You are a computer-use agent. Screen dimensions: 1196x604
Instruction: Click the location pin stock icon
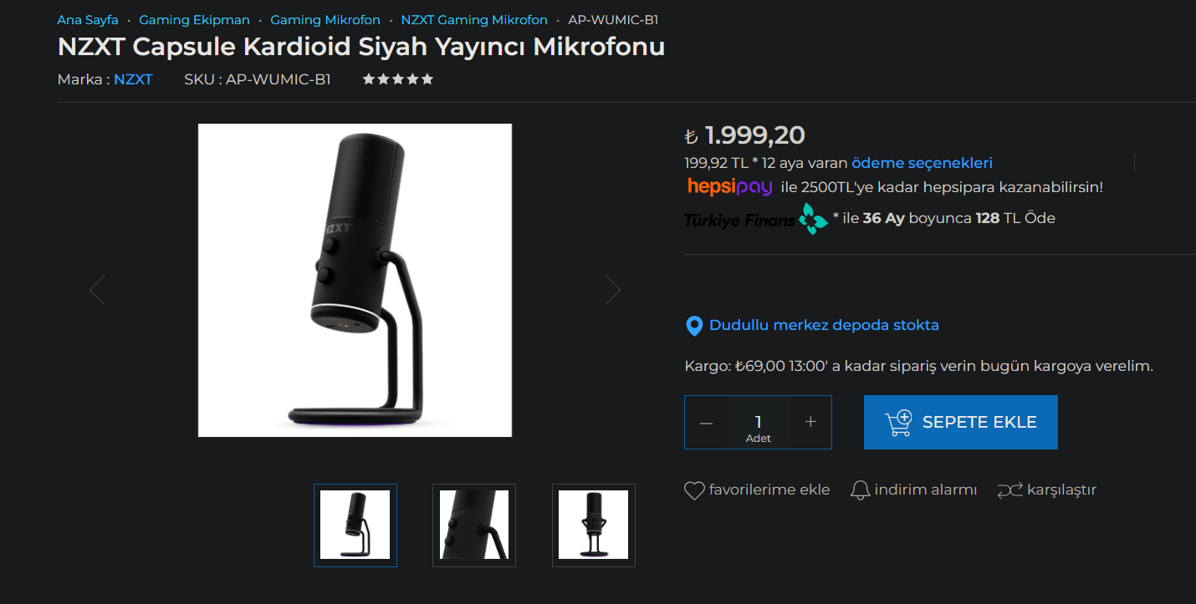point(693,326)
